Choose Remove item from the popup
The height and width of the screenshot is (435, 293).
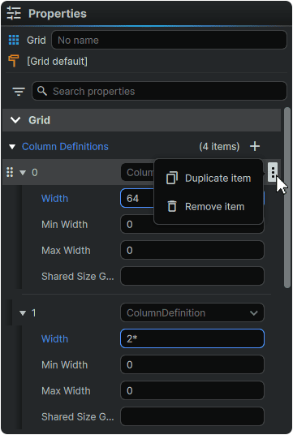pos(209,206)
